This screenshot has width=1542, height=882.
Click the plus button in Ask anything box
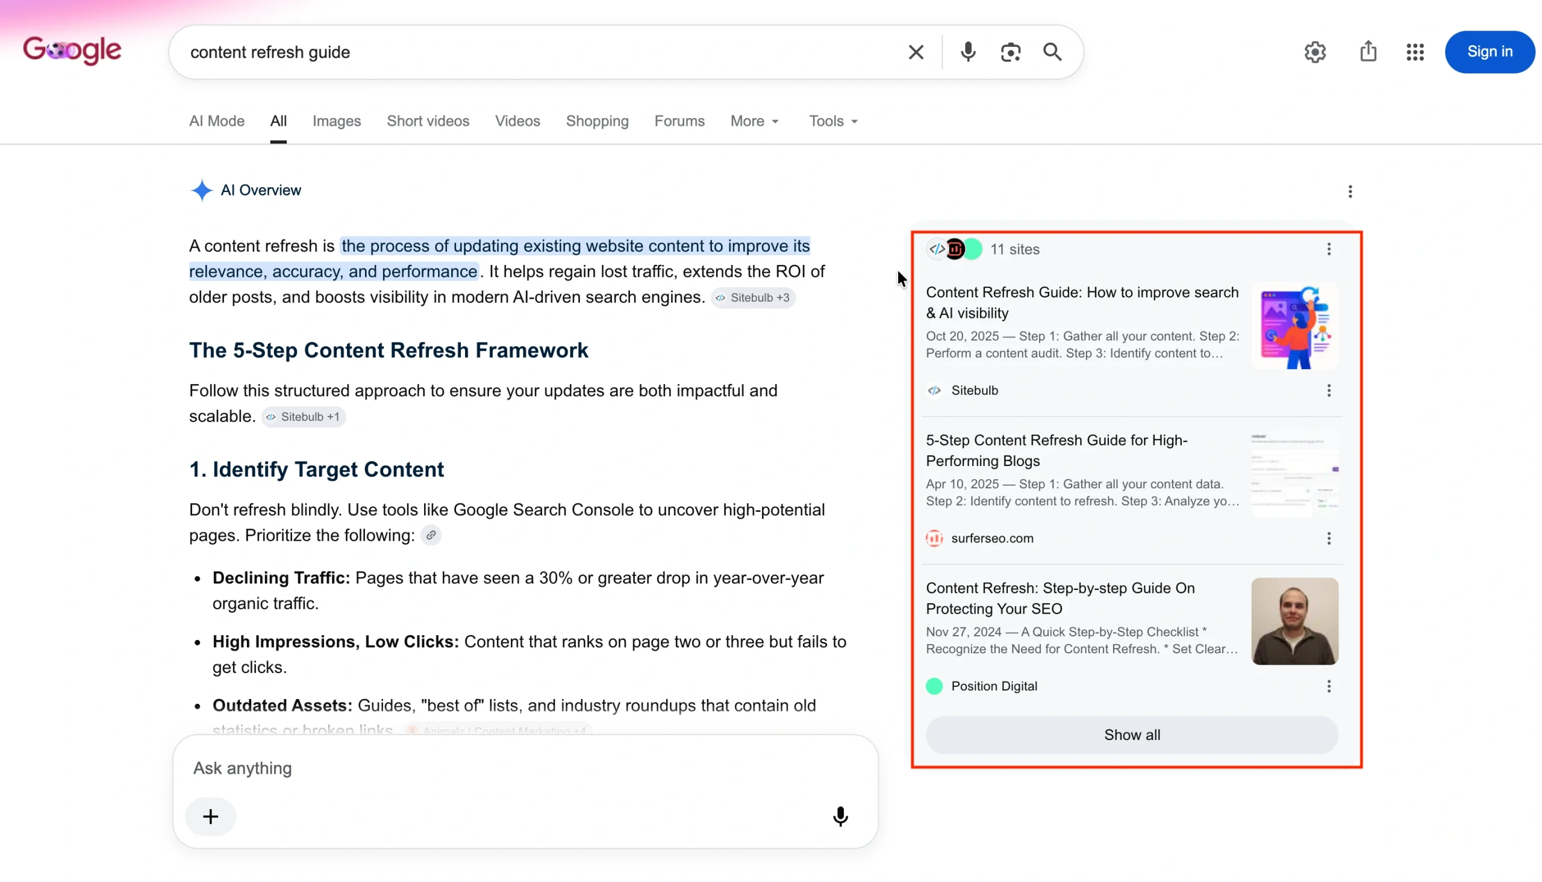(x=210, y=816)
